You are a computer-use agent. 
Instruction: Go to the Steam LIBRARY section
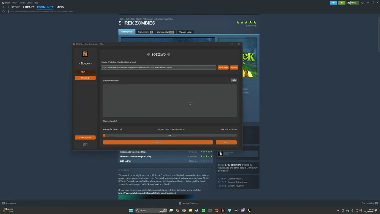point(28,7)
